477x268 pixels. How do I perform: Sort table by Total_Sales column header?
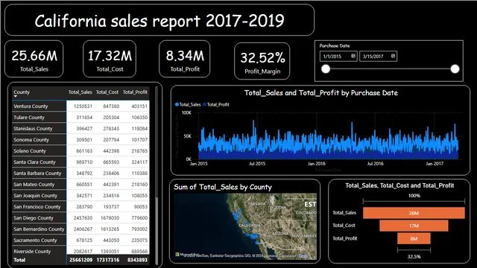pyautogui.click(x=80, y=92)
